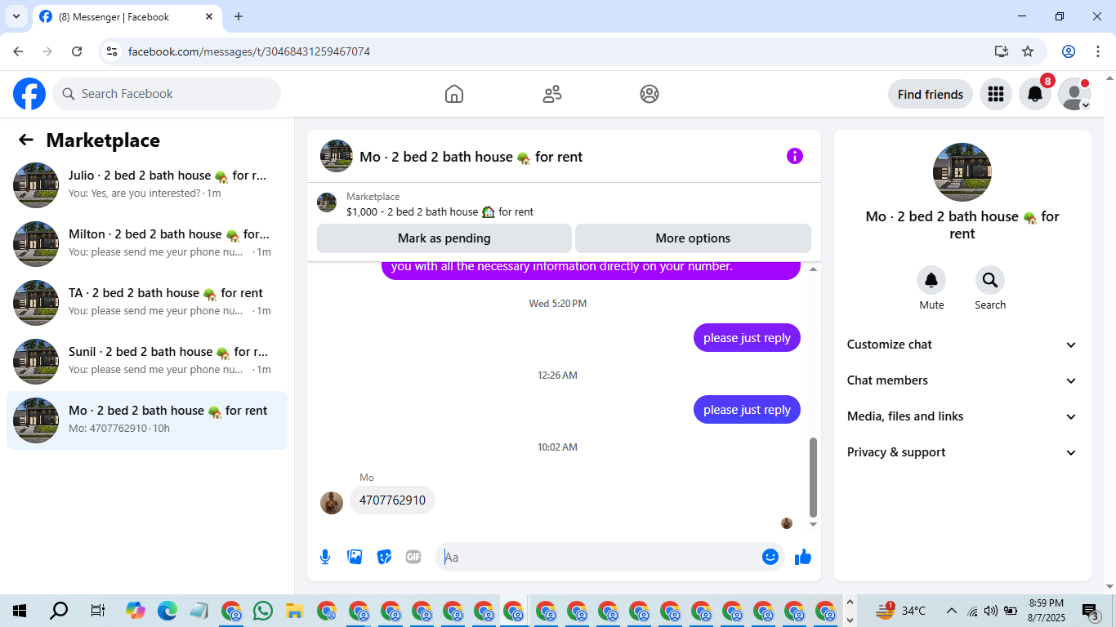Send a voice clip with microphone icon
The height and width of the screenshot is (627, 1116).
click(325, 557)
